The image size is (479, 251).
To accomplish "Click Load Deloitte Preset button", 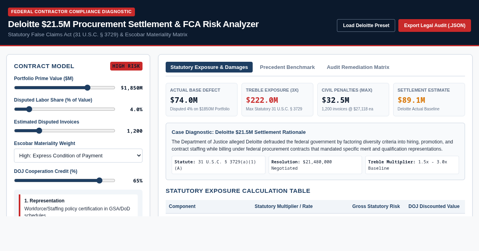I will pos(366,25).
